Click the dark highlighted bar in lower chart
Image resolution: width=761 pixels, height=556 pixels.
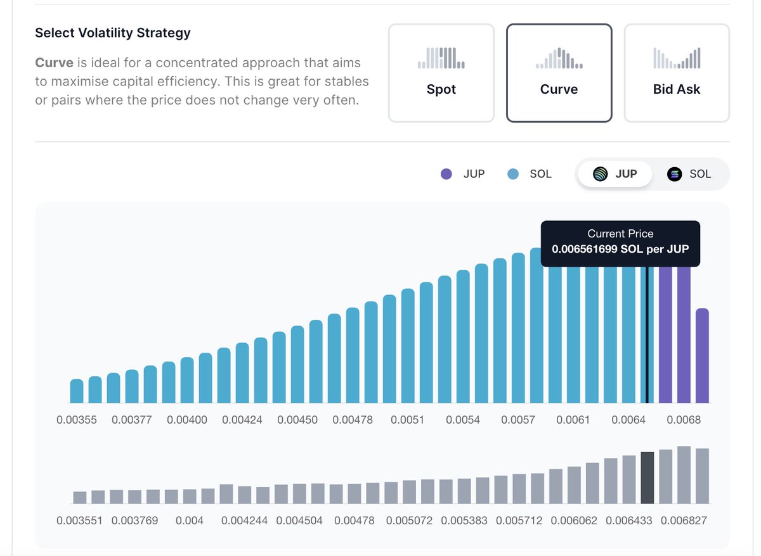tap(647, 477)
